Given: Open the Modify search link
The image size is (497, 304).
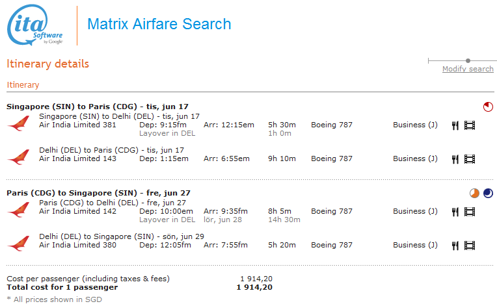Looking at the screenshot, I should click(468, 69).
